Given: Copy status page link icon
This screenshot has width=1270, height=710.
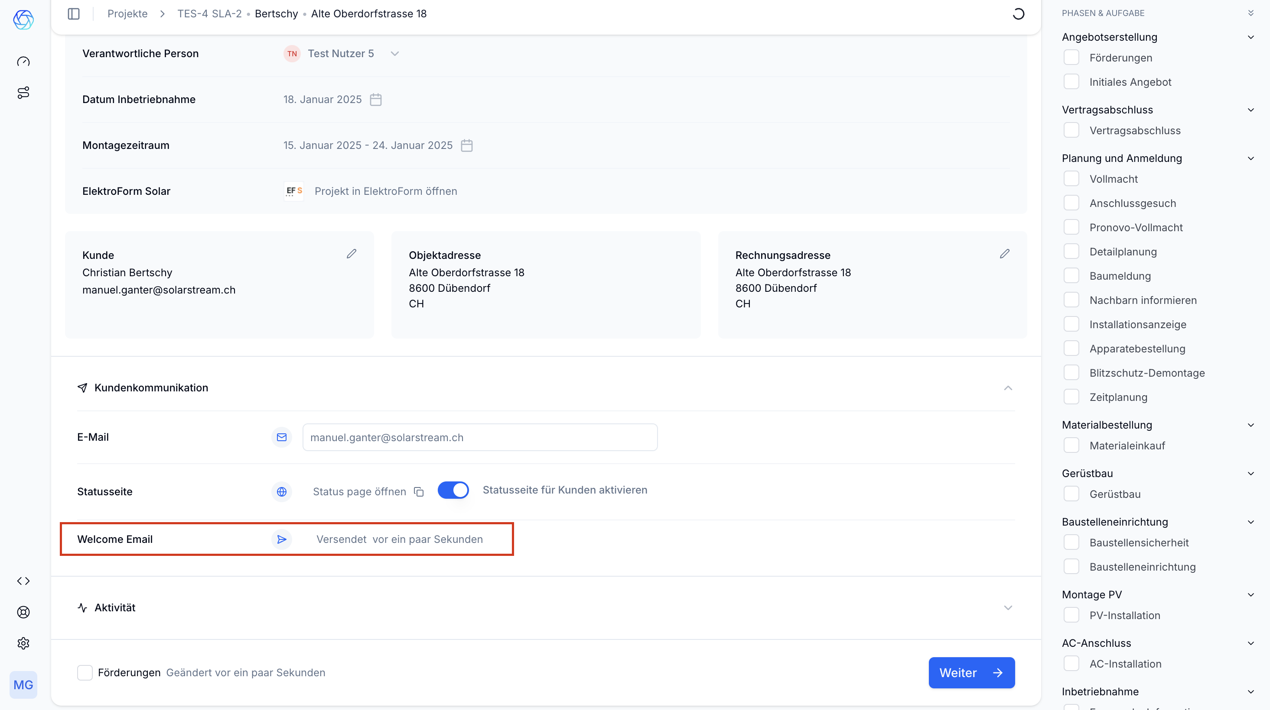Looking at the screenshot, I should click(419, 492).
